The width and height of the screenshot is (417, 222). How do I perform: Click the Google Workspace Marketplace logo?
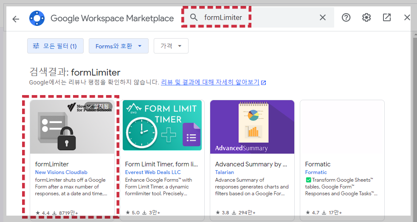(x=37, y=18)
